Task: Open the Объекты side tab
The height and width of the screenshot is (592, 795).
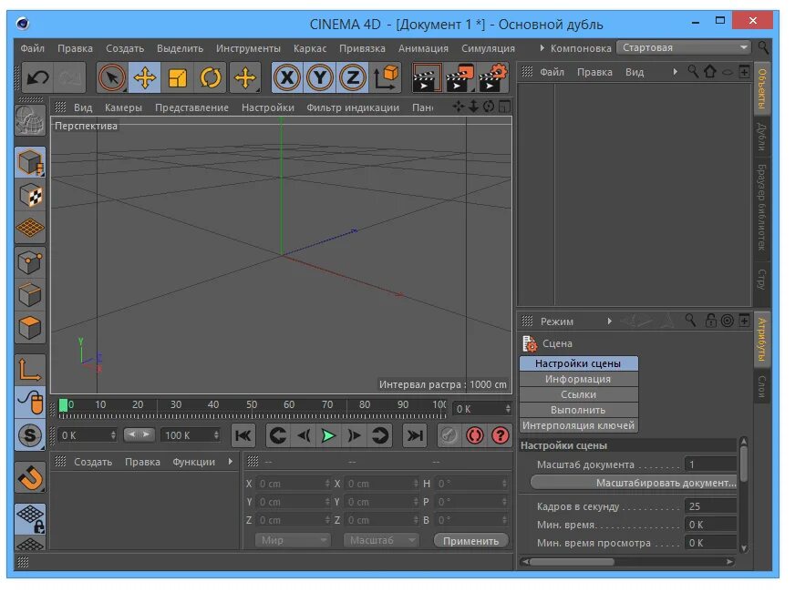Action: (761, 88)
